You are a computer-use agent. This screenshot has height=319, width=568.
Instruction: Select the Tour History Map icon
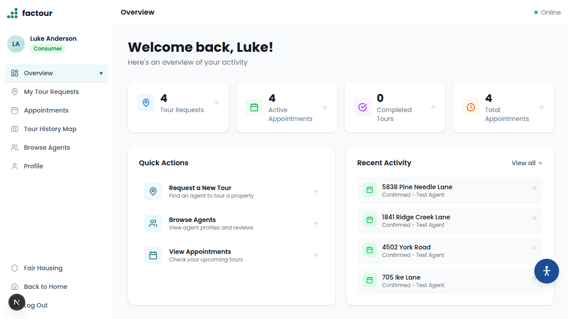tap(14, 128)
